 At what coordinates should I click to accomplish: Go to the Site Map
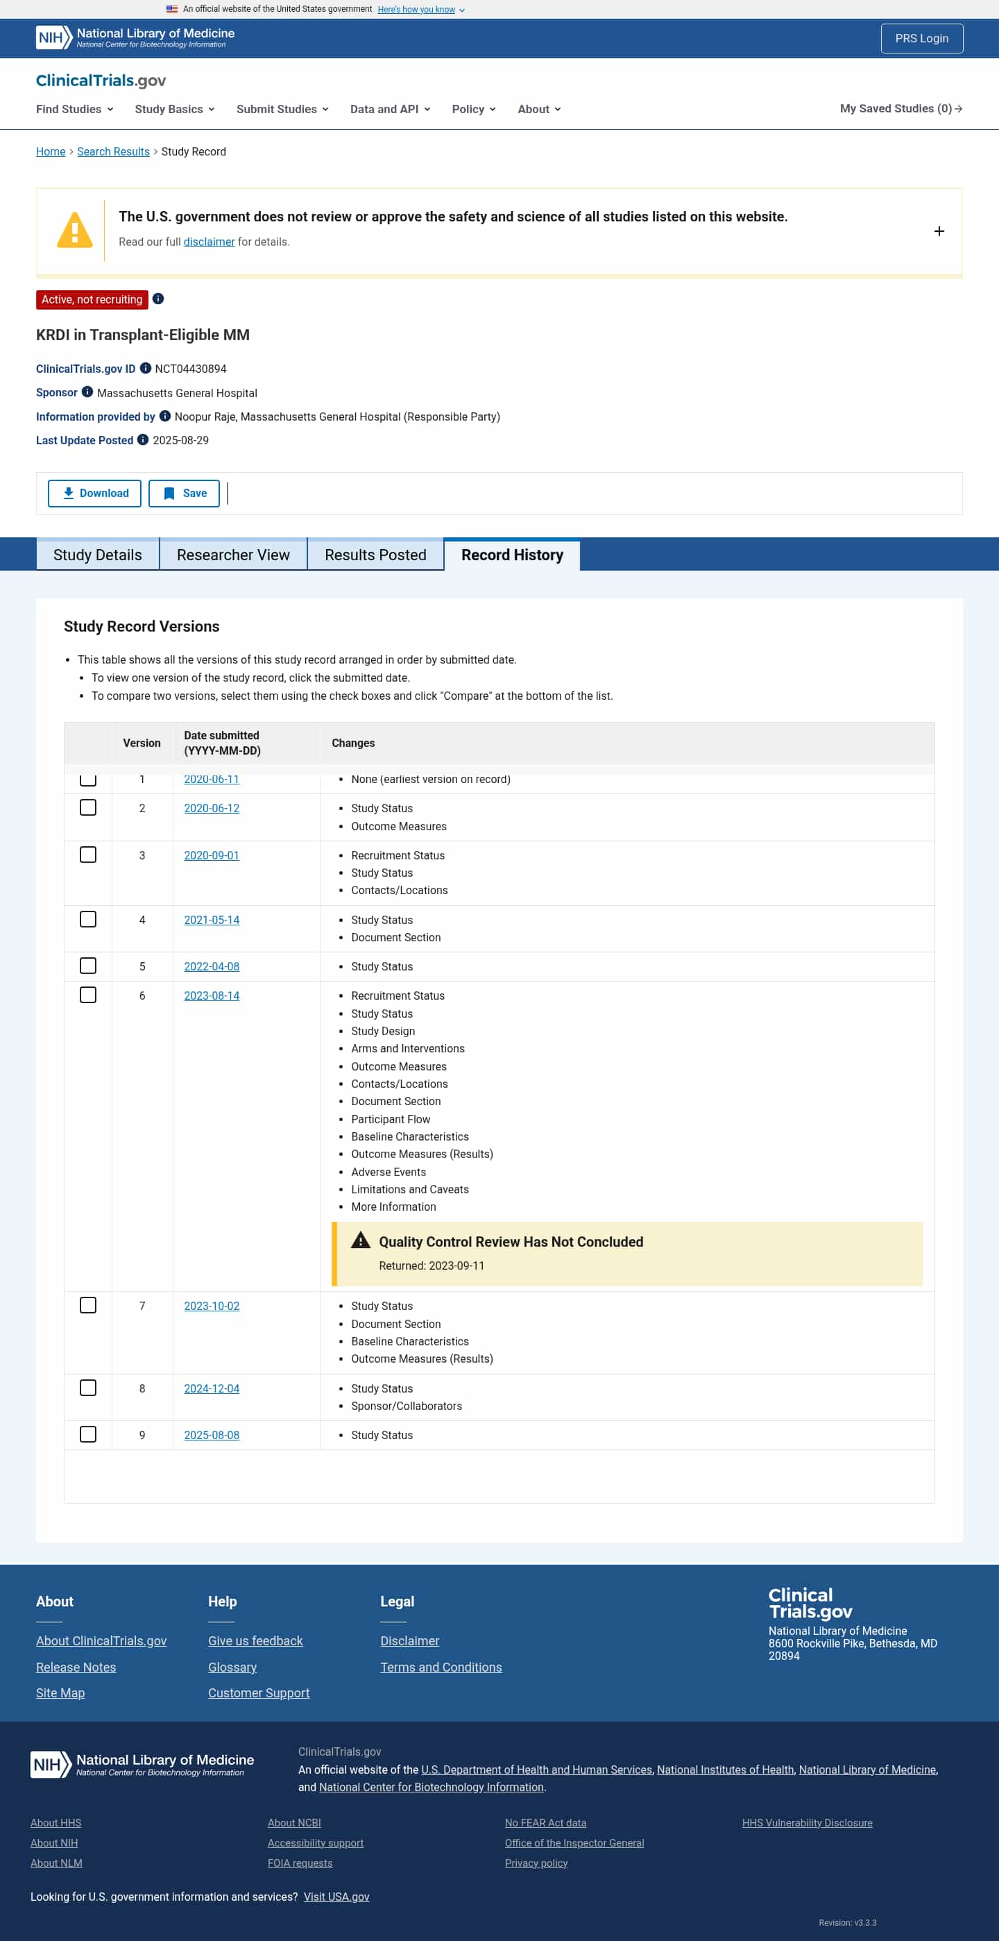pyautogui.click(x=60, y=1692)
